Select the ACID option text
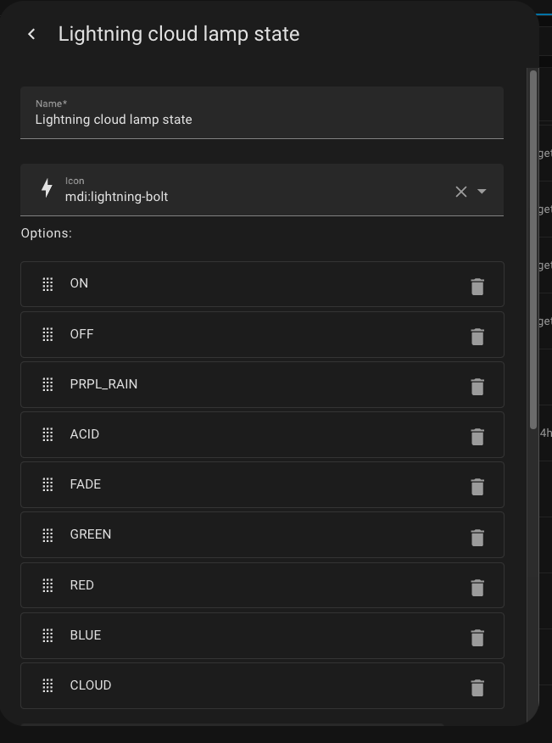This screenshot has width=552, height=743. (x=84, y=434)
